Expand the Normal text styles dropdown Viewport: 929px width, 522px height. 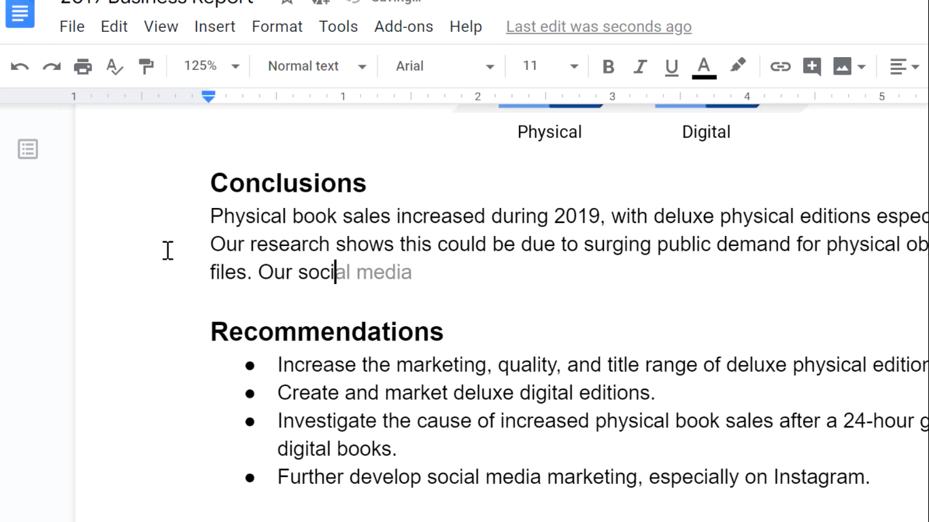[x=316, y=66]
